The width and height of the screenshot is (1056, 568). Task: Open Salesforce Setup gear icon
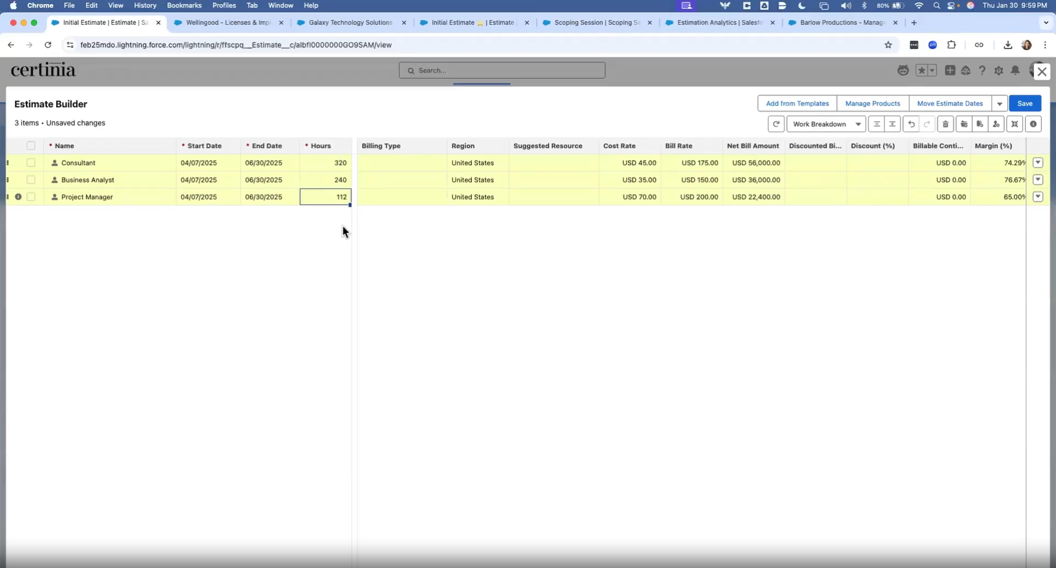click(x=999, y=70)
